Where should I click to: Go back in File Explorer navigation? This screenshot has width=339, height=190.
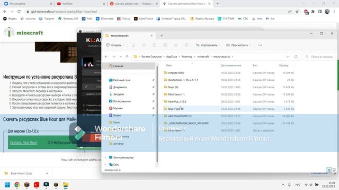pos(106,56)
